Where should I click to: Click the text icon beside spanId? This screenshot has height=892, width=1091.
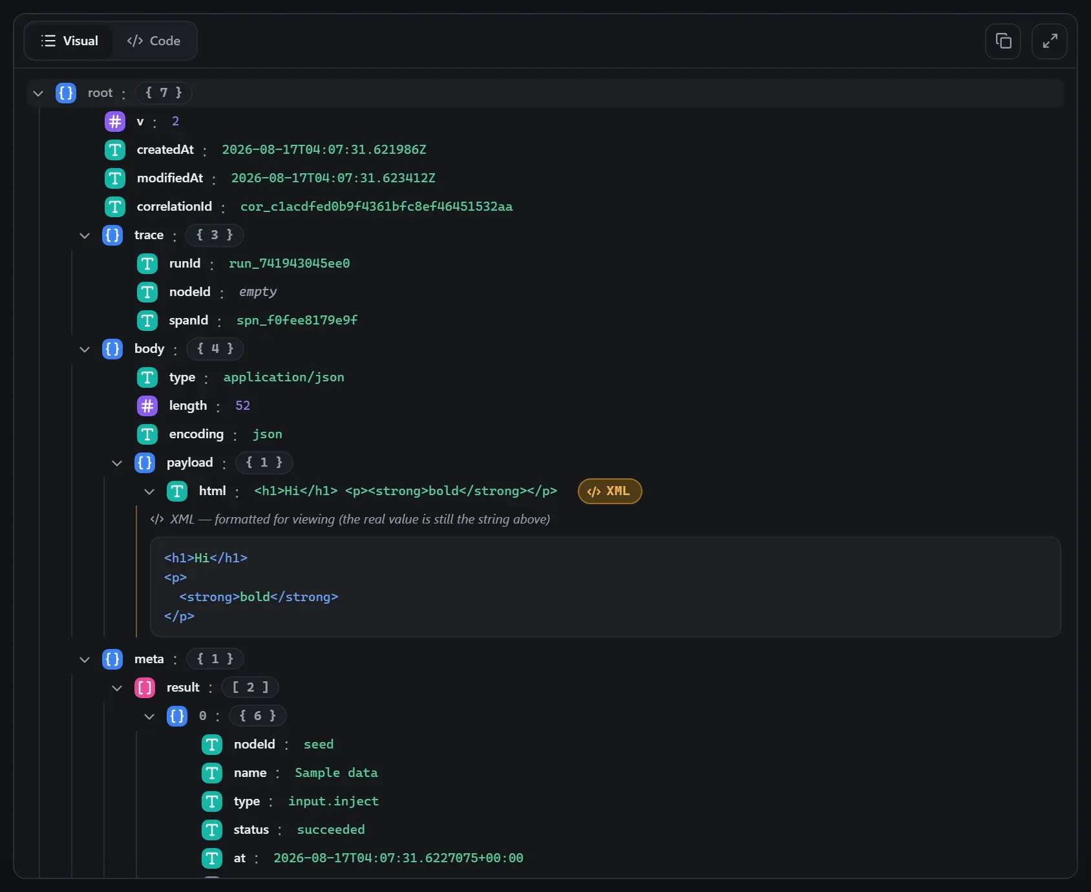tap(147, 321)
